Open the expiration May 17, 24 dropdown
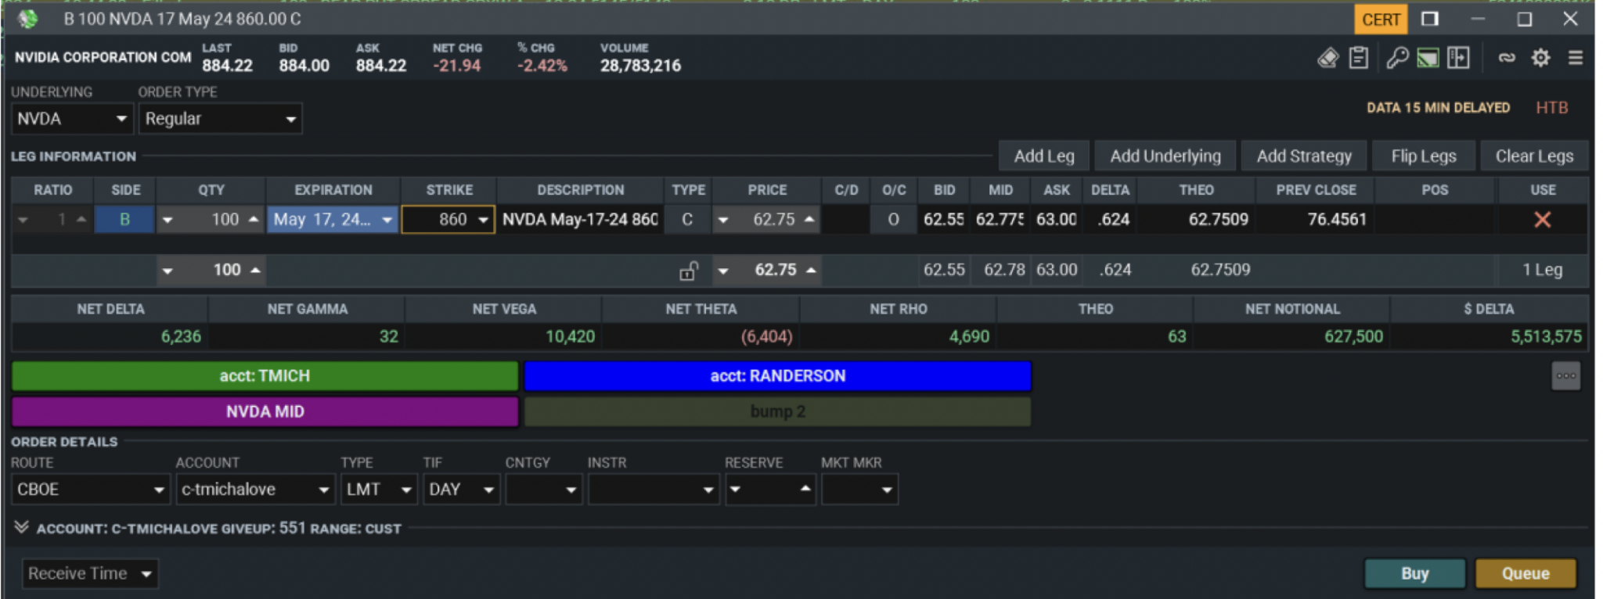1603x599 pixels. coord(333,220)
